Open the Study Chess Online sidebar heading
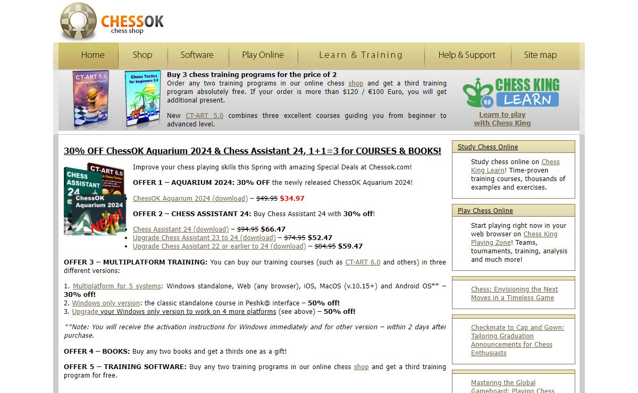 pos(488,147)
